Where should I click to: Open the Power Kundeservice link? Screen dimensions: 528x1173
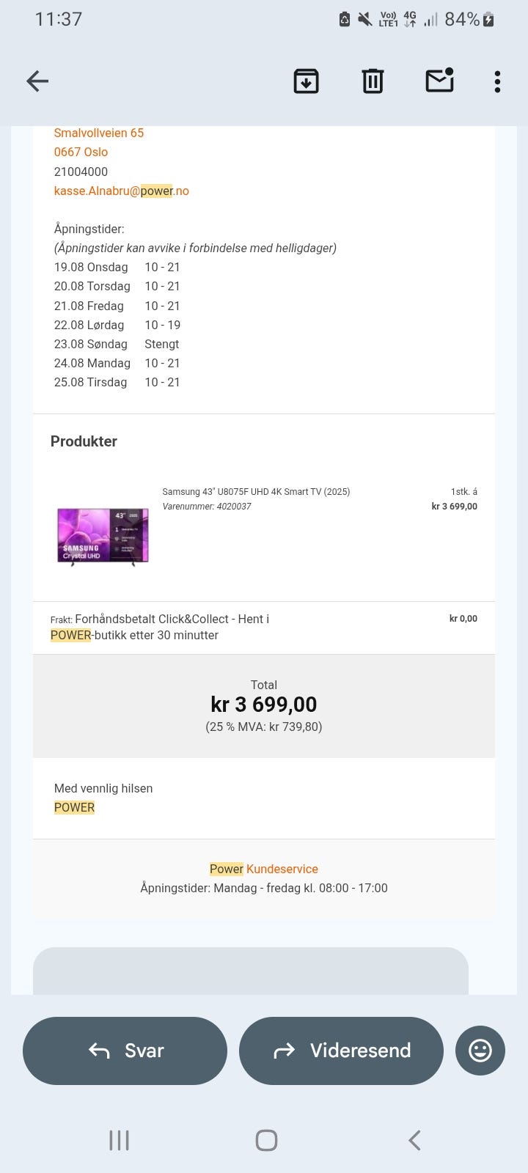coord(264,869)
